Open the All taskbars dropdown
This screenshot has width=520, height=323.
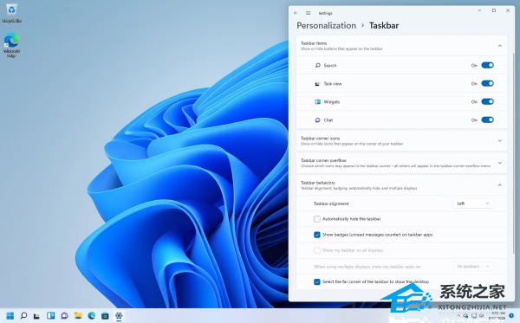click(x=473, y=267)
